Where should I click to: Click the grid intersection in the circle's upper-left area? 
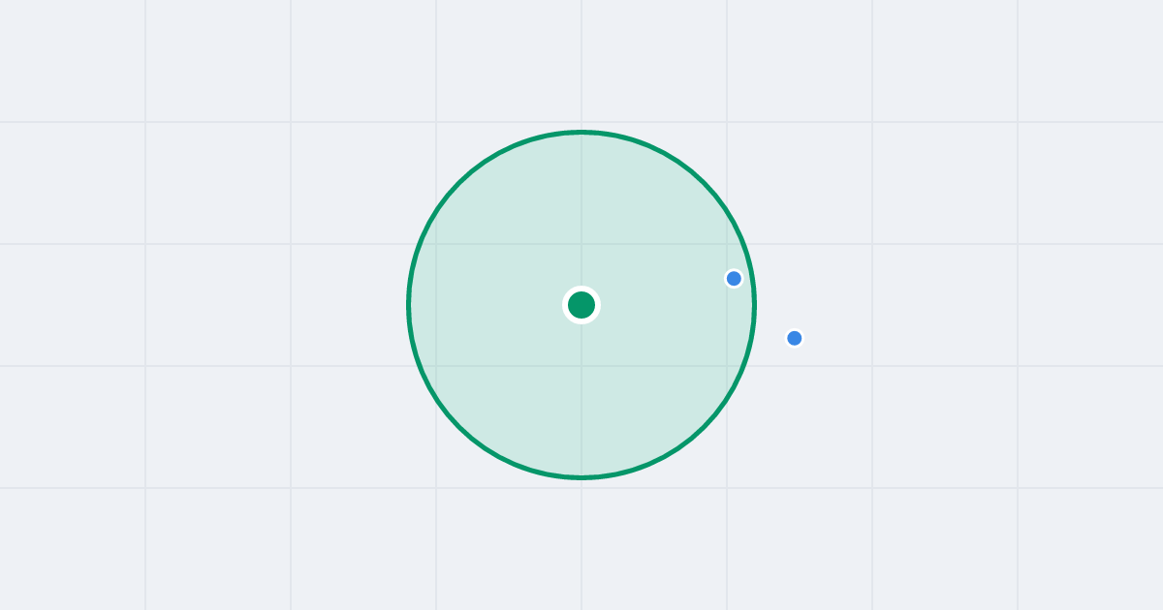coord(436,244)
